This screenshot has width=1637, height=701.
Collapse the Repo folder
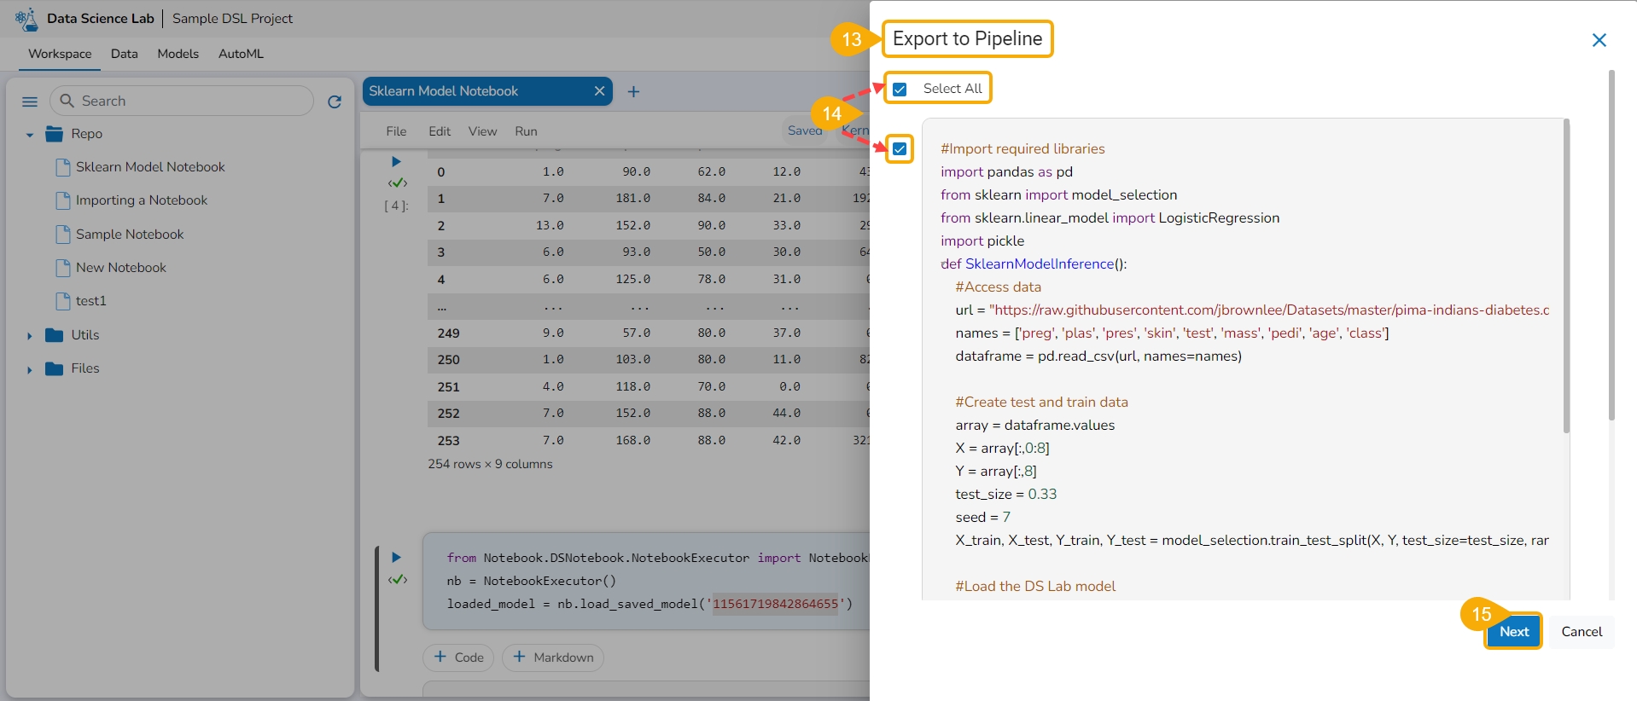30,135
